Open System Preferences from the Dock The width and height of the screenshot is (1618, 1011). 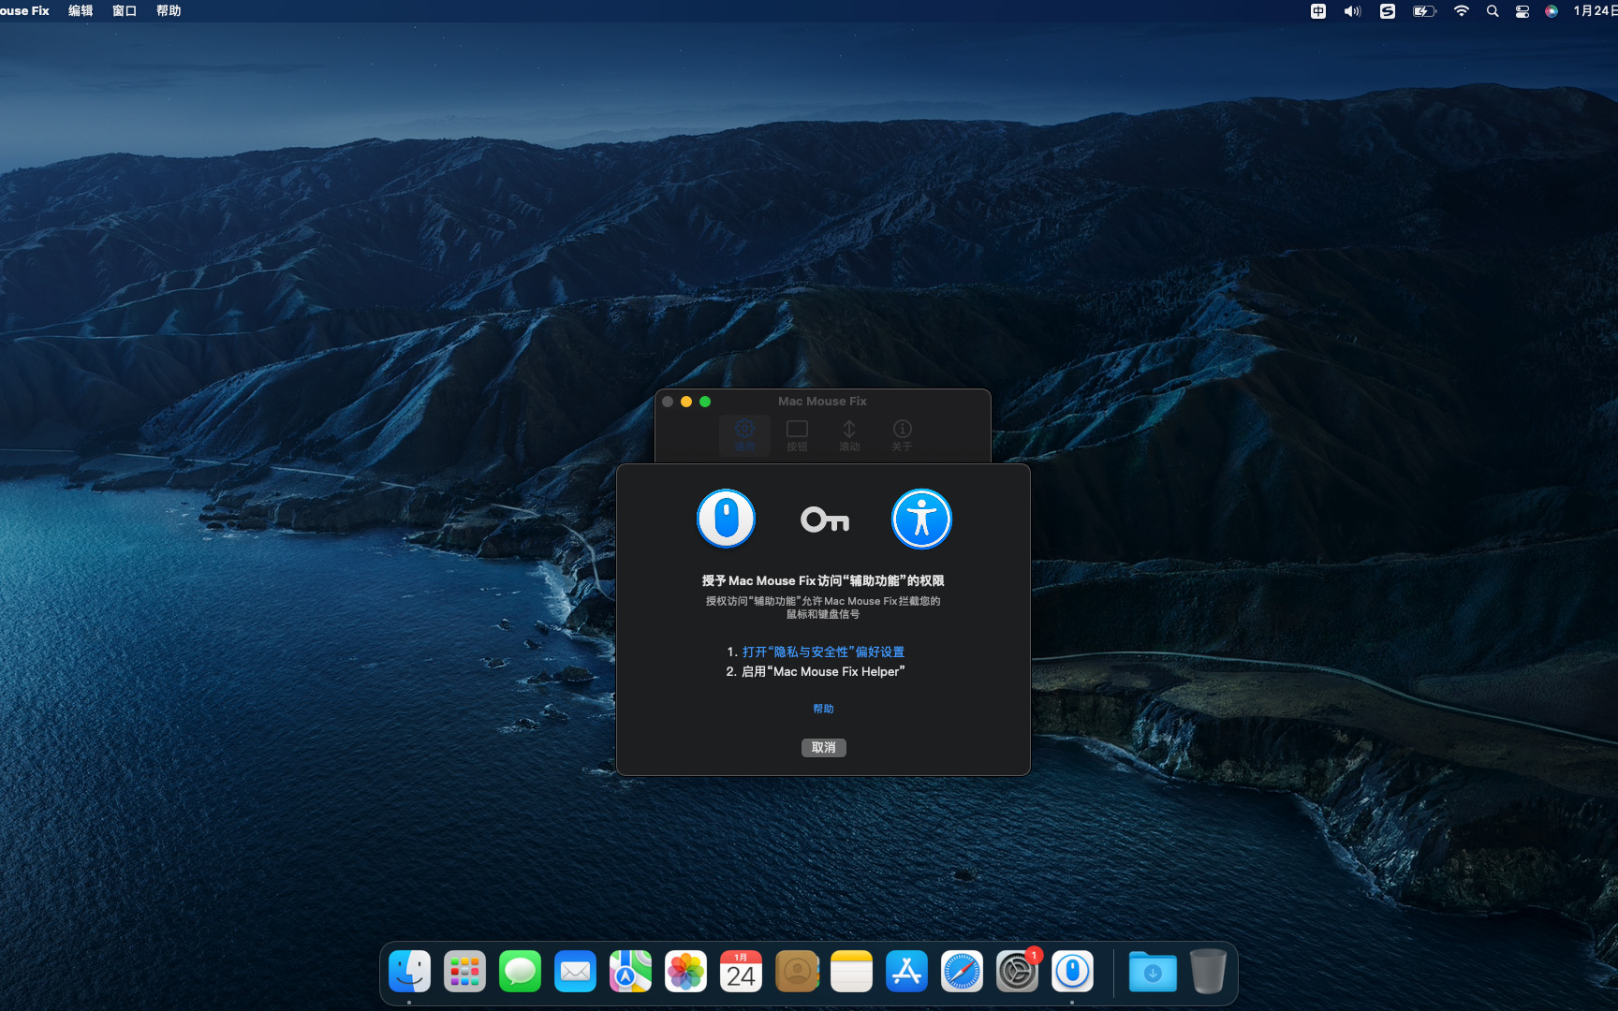coord(1017,972)
